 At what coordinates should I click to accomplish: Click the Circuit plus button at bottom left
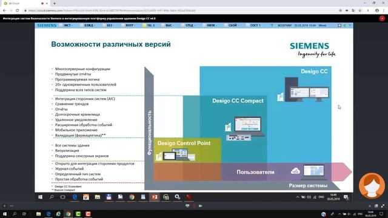click(5, 206)
